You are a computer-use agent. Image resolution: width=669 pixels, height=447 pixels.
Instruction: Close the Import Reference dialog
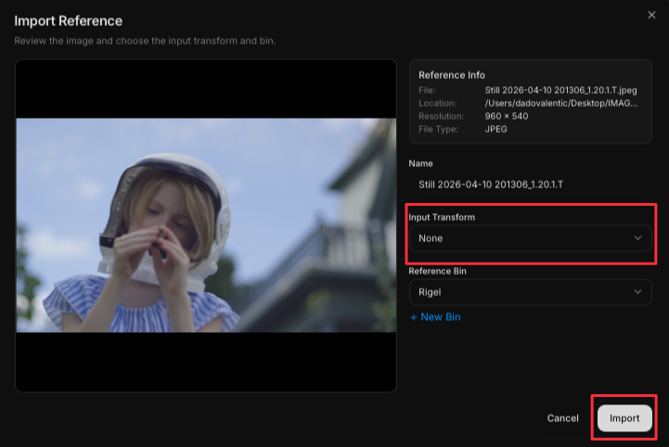[x=651, y=15]
